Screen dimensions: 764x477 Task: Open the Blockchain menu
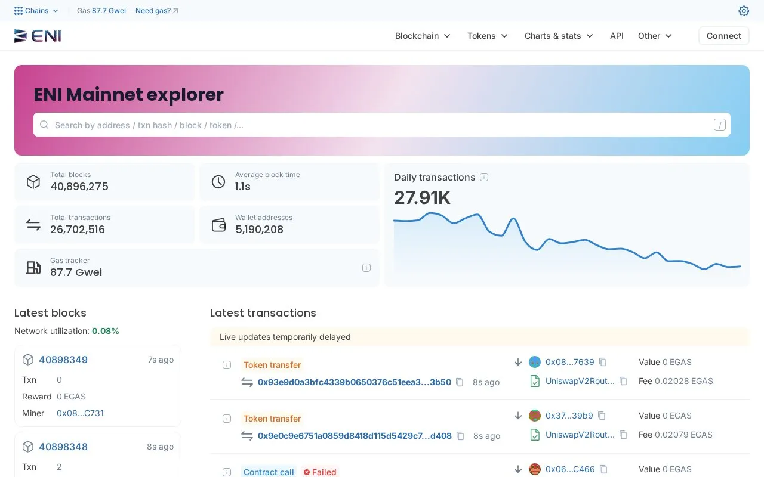pyautogui.click(x=423, y=36)
